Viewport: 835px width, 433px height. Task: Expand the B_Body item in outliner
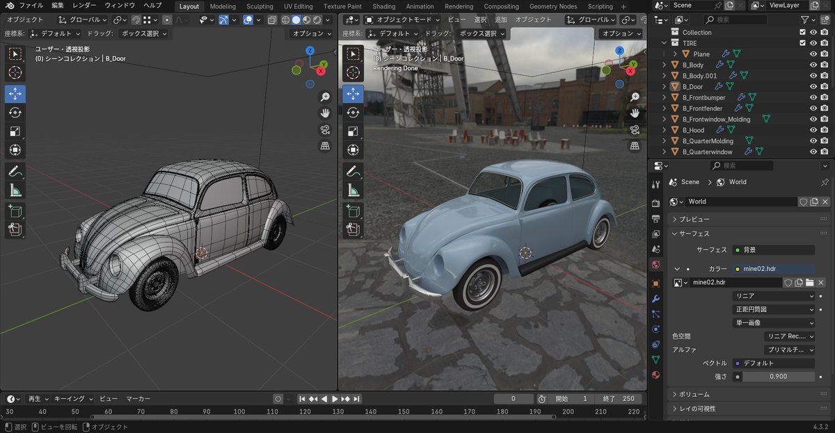(x=665, y=65)
